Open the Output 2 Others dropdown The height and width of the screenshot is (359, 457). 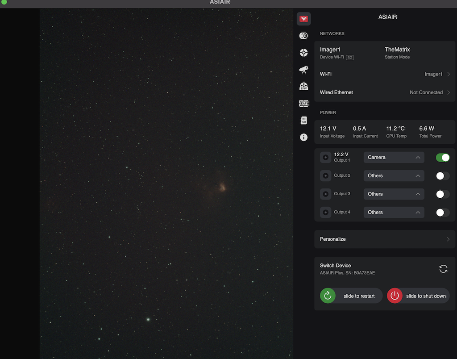(x=394, y=176)
